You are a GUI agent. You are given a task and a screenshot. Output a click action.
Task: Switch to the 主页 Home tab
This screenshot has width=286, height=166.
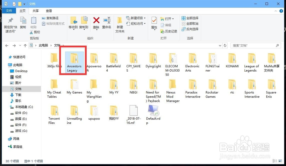tap(22, 11)
